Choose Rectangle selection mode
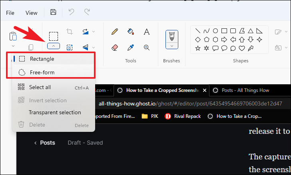Screen dimensions: 291x175 pyautogui.click(x=42, y=59)
